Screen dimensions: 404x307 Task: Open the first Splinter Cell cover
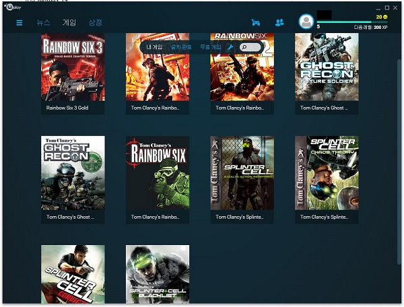click(x=242, y=173)
